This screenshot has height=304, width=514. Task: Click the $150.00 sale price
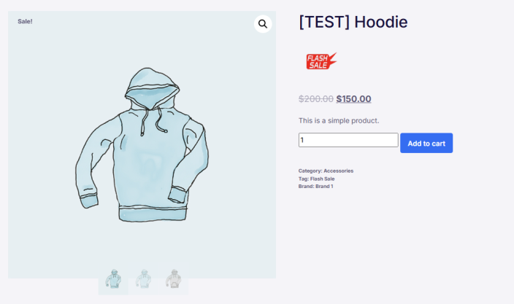(353, 99)
